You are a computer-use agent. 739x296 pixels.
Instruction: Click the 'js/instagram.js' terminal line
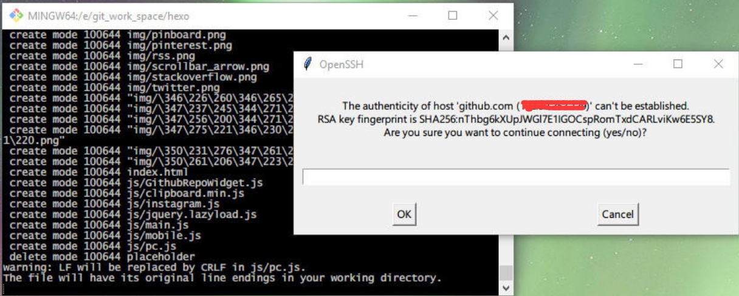pos(115,204)
